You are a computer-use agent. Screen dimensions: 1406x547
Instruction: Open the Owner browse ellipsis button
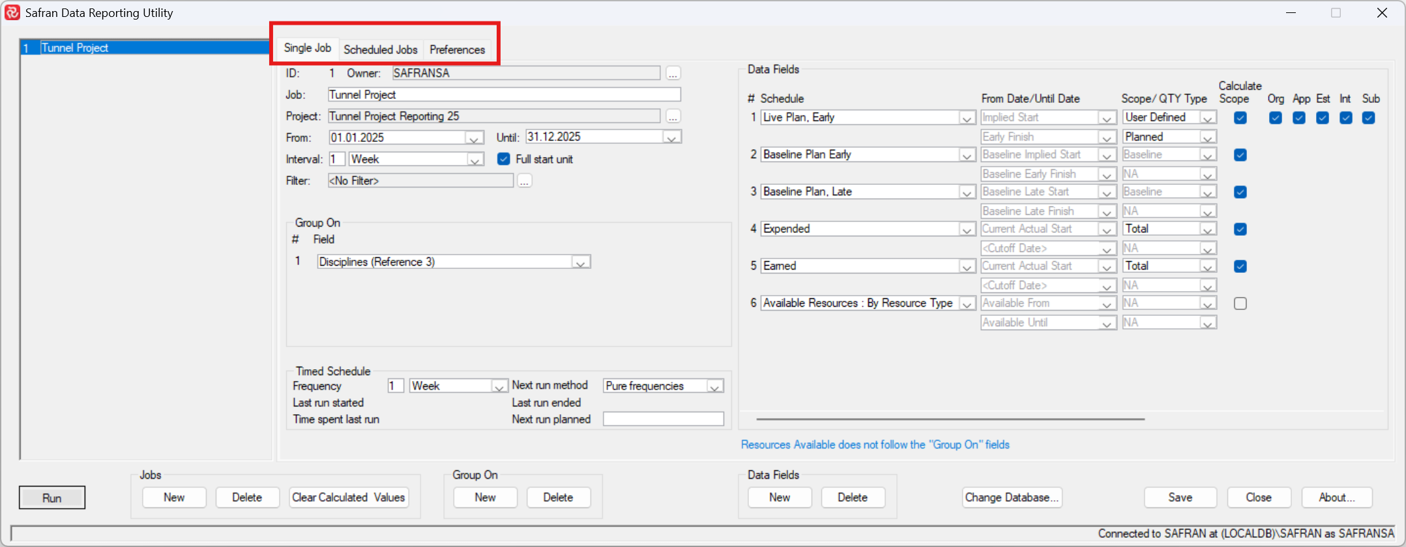tap(673, 73)
